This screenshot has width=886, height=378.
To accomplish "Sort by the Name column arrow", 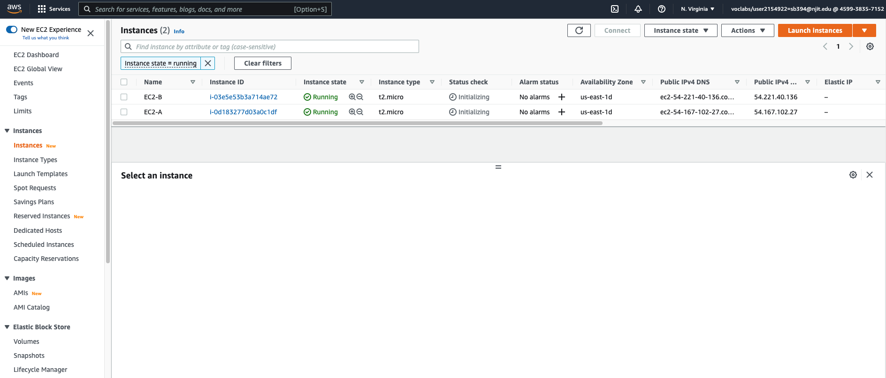I will coord(193,82).
